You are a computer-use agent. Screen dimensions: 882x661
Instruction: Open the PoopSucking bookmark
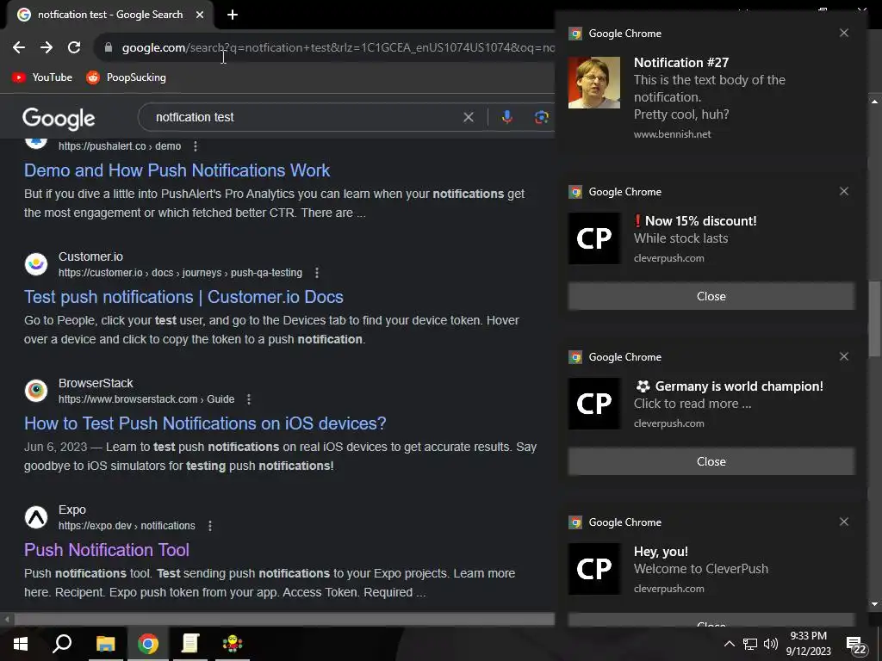(126, 77)
